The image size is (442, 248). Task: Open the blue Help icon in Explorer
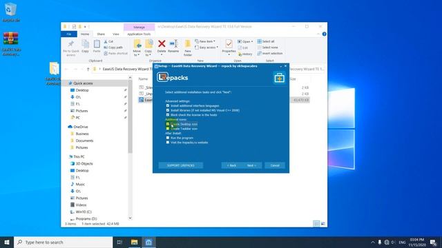(x=324, y=34)
